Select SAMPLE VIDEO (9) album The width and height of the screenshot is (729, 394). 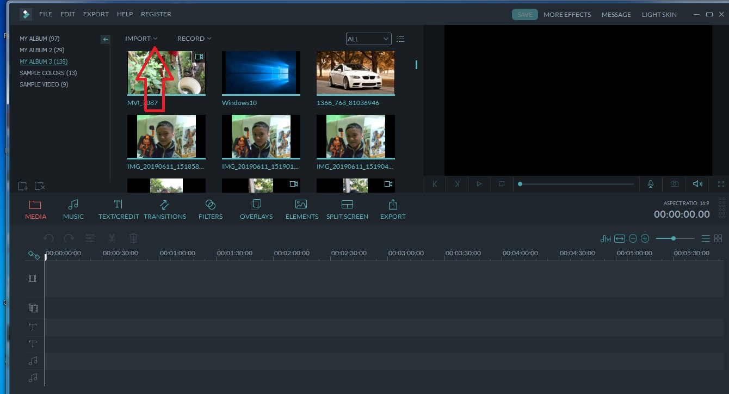[44, 84]
